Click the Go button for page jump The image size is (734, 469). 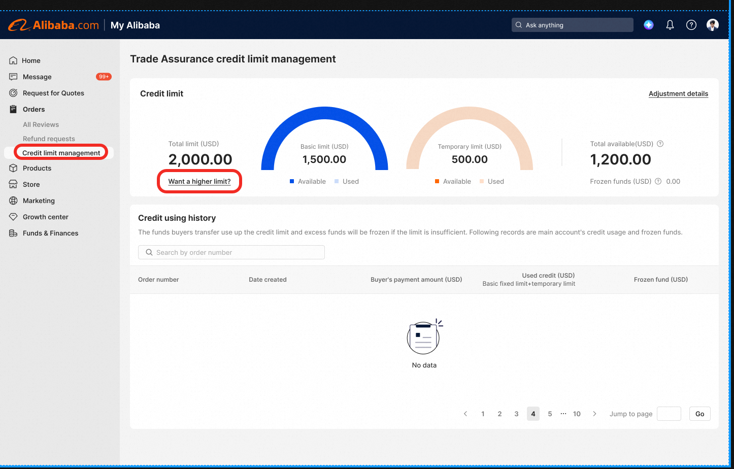(x=700, y=414)
